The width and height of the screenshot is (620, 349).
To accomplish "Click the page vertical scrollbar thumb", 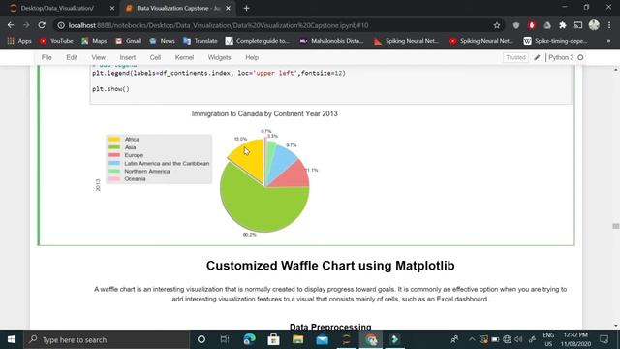I will [x=616, y=226].
